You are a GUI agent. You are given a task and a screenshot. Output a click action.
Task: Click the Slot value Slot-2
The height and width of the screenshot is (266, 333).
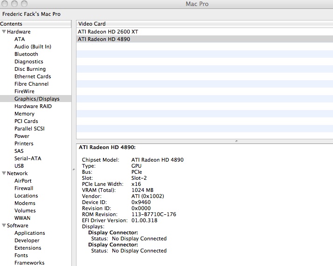[x=139, y=178]
